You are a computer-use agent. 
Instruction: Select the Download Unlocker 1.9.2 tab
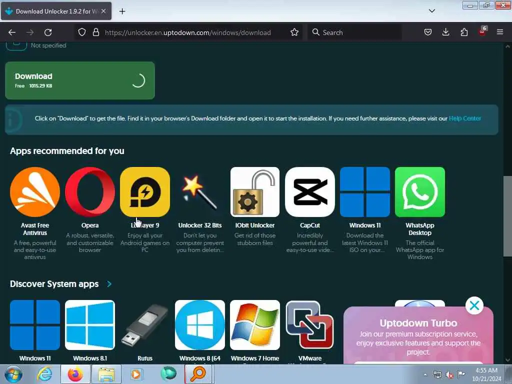coord(56,11)
